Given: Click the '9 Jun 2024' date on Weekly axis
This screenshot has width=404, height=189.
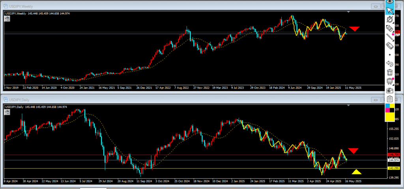Looking at the screenshot, I should pyautogui.click(x=295, y=88).
